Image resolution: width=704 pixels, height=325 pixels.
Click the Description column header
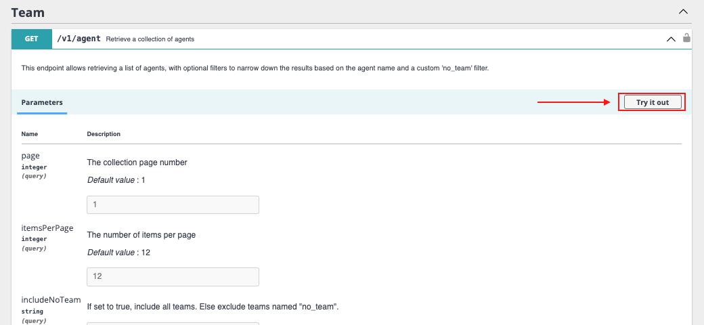[104, 134]
